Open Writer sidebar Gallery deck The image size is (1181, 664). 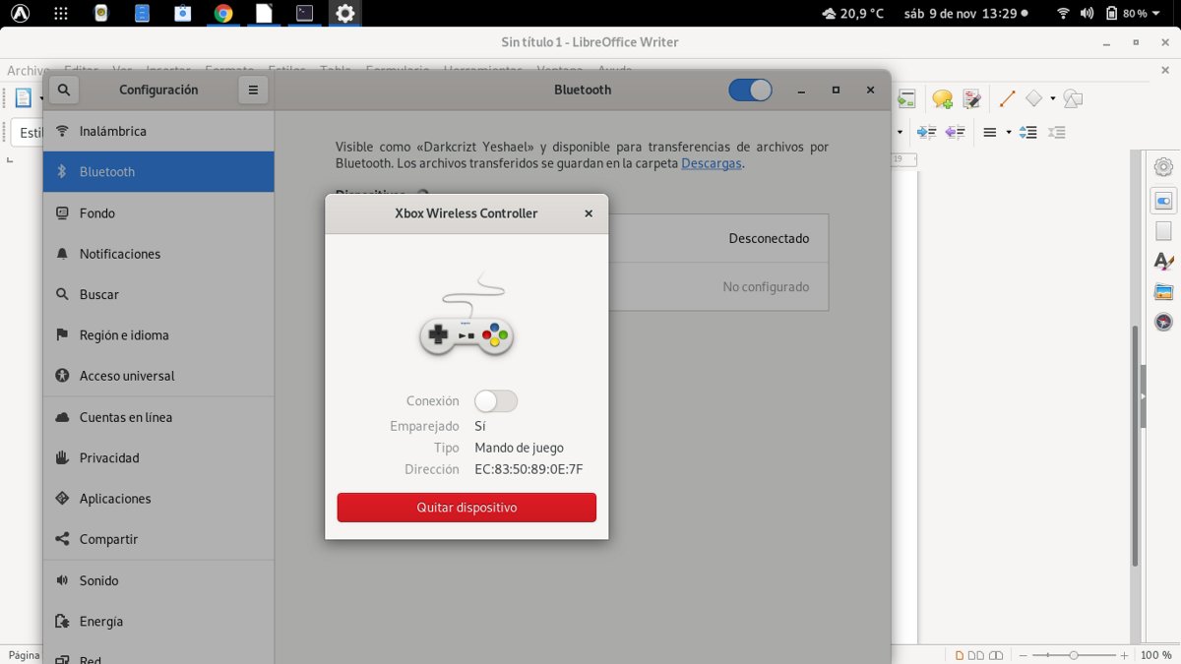pos(1163,292)
